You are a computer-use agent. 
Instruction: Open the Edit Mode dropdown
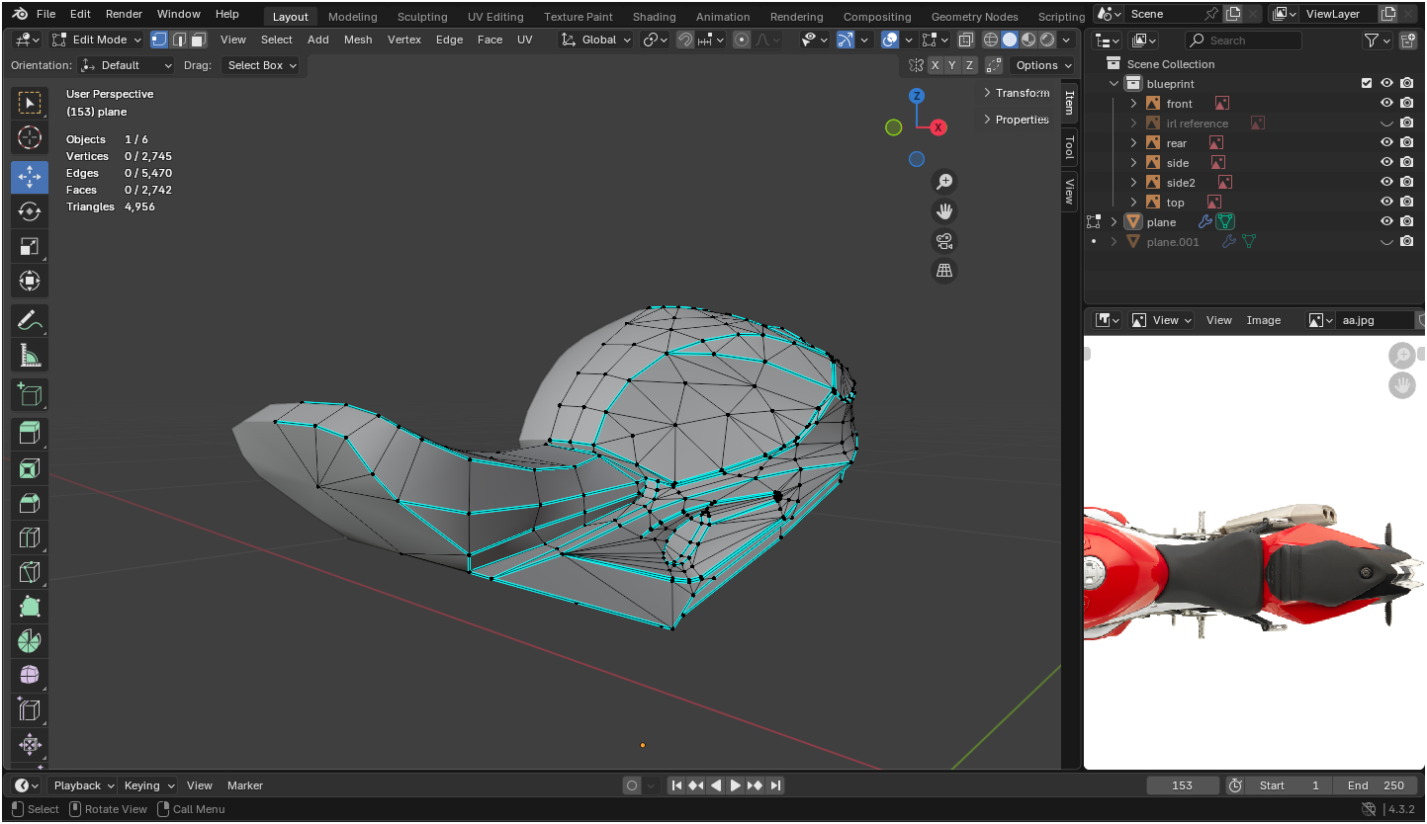click(x=98, y=40)
